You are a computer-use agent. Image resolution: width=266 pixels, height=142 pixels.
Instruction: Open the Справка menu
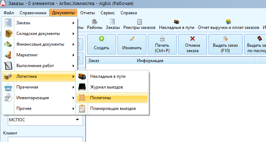point(129,13)
